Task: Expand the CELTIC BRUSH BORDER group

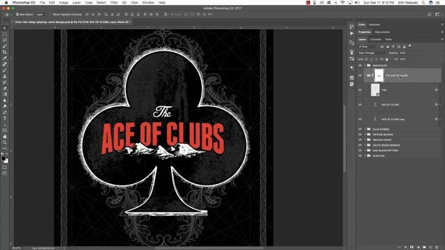Action: click(x=365, y=145)
